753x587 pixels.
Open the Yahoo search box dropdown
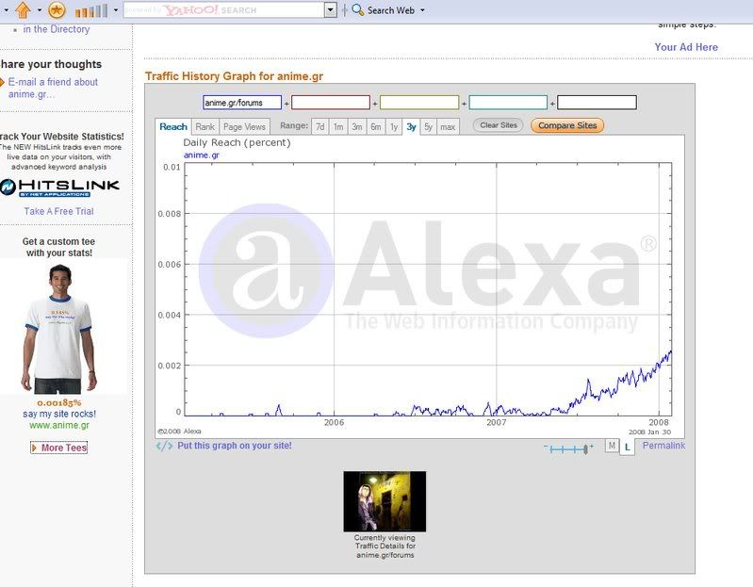click(330, 10)
